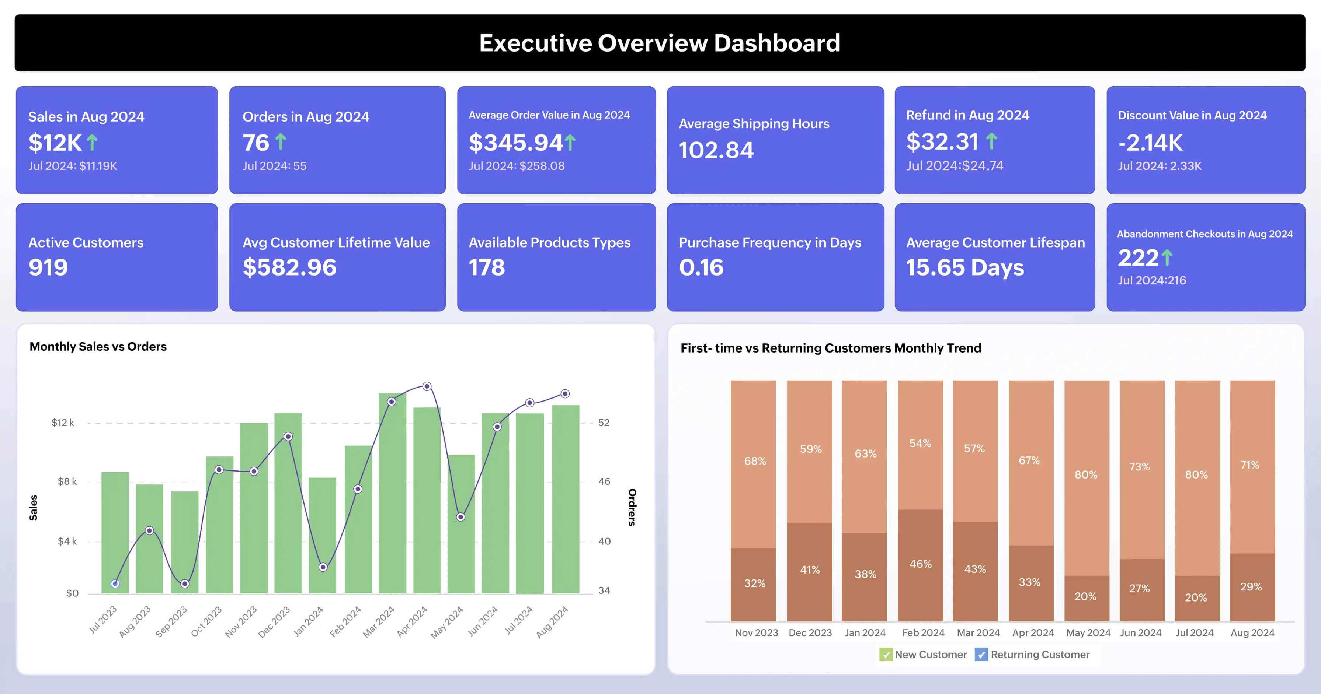Click the Average Order Value in Aug 2024 title

pyautogui.click(x=549, y=115)
